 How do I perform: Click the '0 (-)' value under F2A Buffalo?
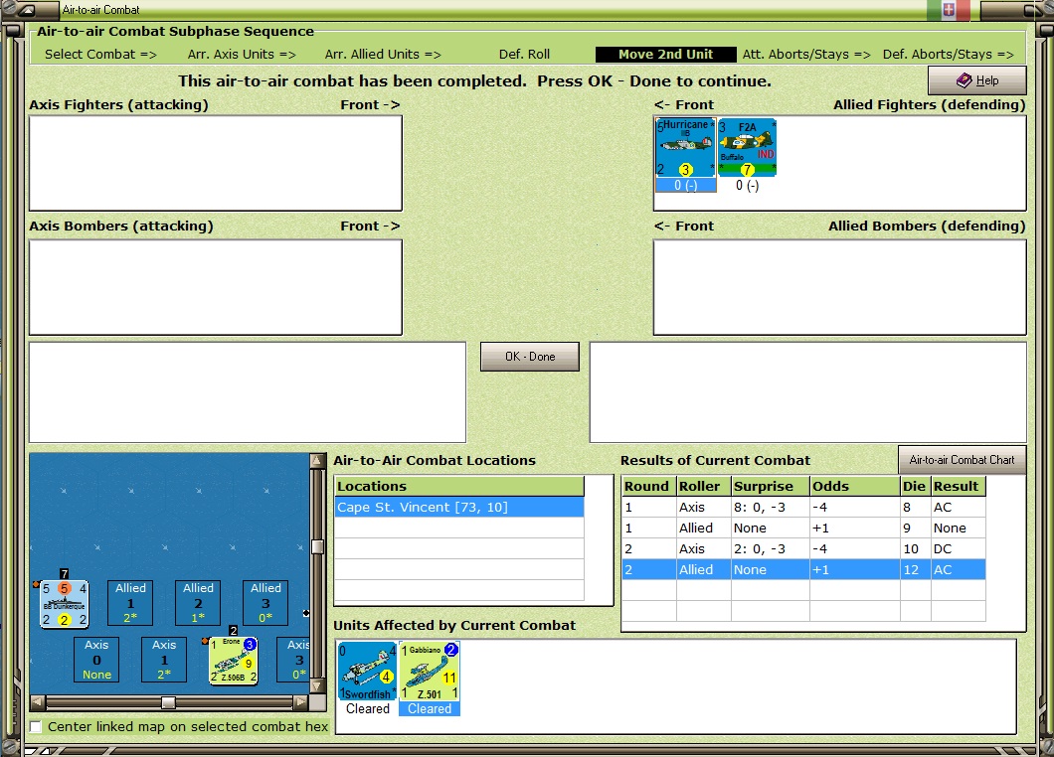(747, 186)
